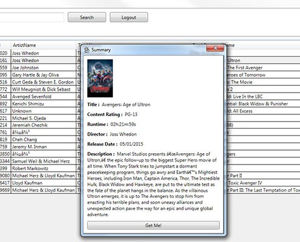Click the Search button
Viewport: 300px width, 242px height.
point(87,18)
